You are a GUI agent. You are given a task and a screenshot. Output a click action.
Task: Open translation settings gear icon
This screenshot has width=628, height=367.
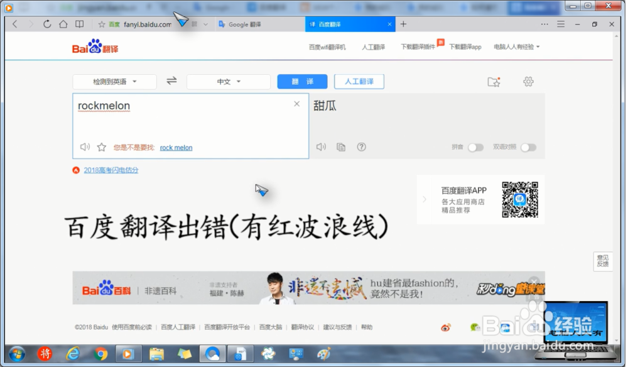click(x=528, y=82)
